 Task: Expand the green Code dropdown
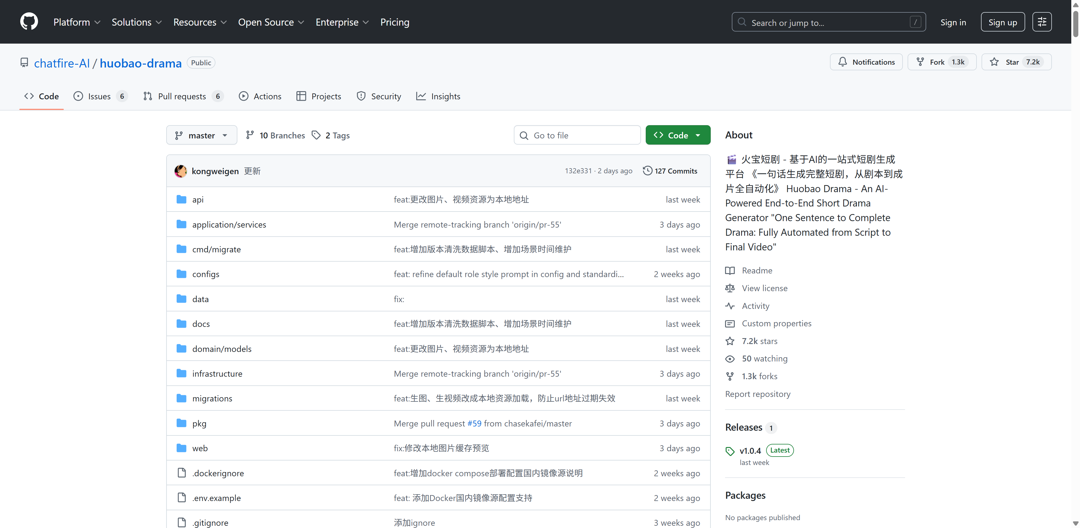pos(678,135)
